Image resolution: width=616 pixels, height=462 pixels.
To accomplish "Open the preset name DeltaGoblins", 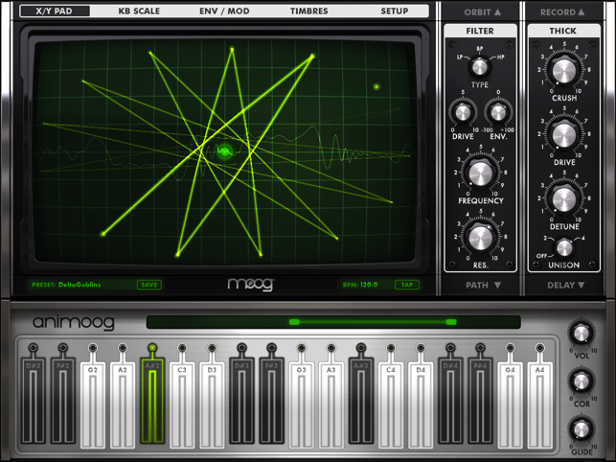I will click(x=80, y=285).
